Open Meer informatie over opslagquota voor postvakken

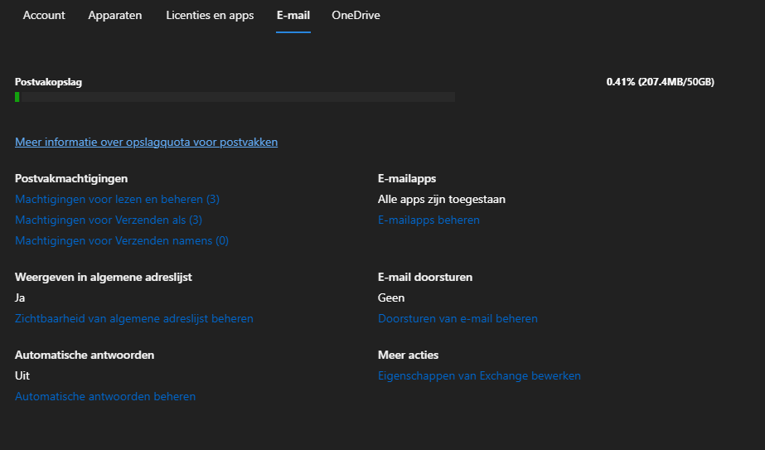point(147,142)
